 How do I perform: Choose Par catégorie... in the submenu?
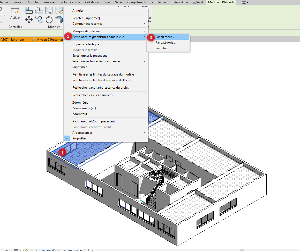168,43
